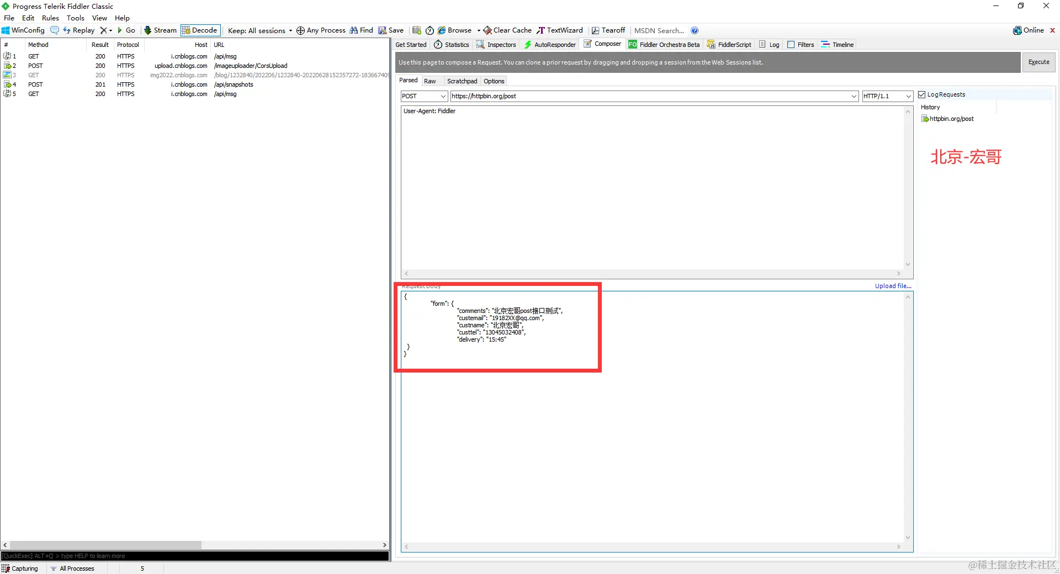The image size is (1060, 574).
Task: Select session 1 GET /api/msg
Action: click(195, 56)
